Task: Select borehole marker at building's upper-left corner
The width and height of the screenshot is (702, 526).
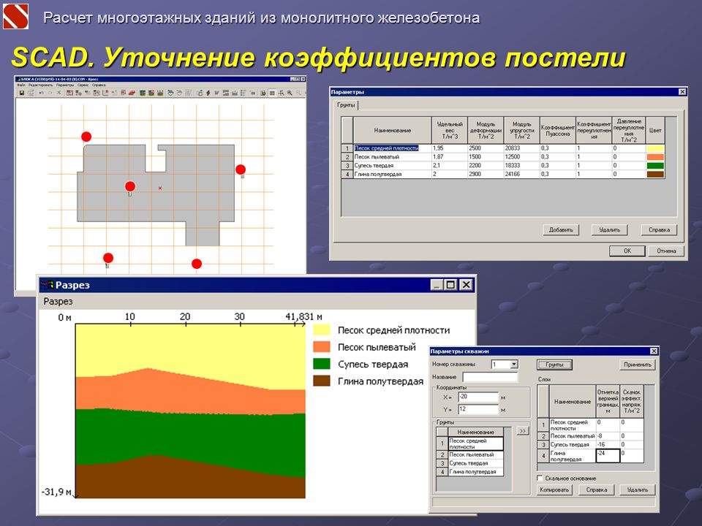Action: [86, 137]
